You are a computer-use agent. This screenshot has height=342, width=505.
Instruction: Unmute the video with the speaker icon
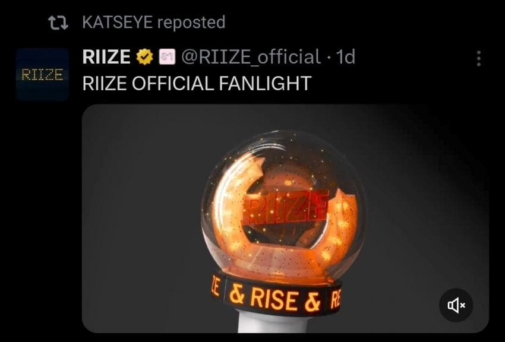point(456,305)
